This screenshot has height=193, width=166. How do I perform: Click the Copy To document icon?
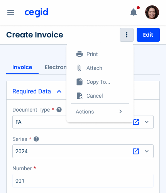click(80, 82)
